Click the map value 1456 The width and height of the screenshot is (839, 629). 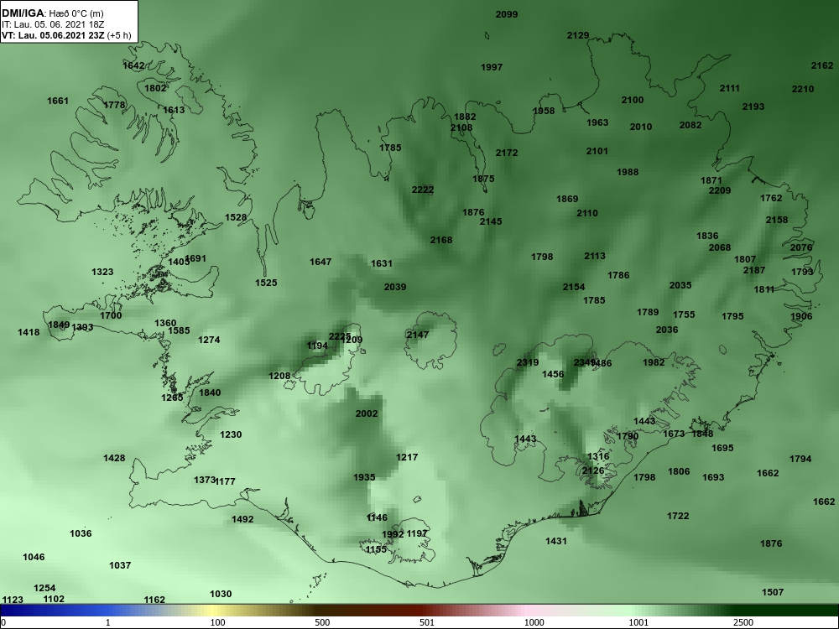coord(553,374)
